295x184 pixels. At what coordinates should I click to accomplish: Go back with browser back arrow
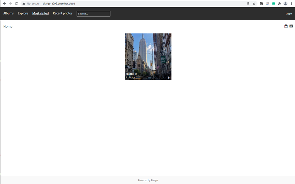coord(5,4)
